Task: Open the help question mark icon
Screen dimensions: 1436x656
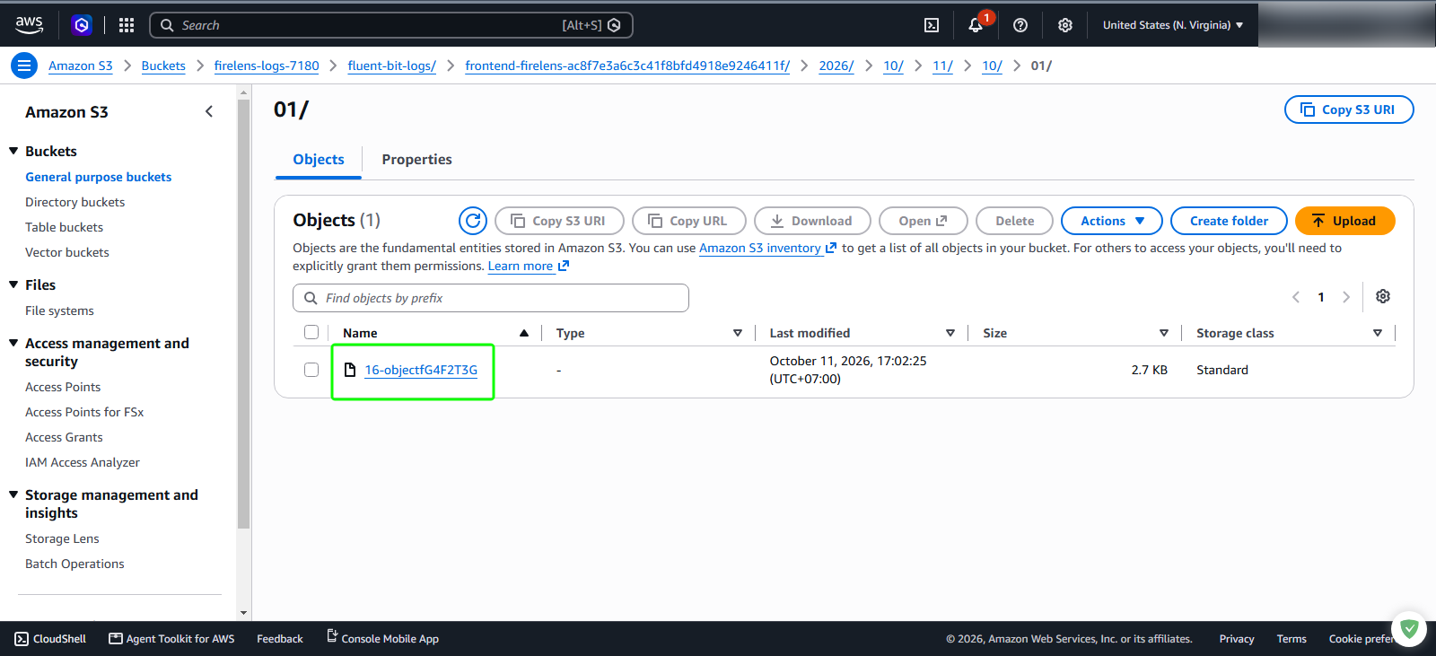Action: (x=1020, y=25)
